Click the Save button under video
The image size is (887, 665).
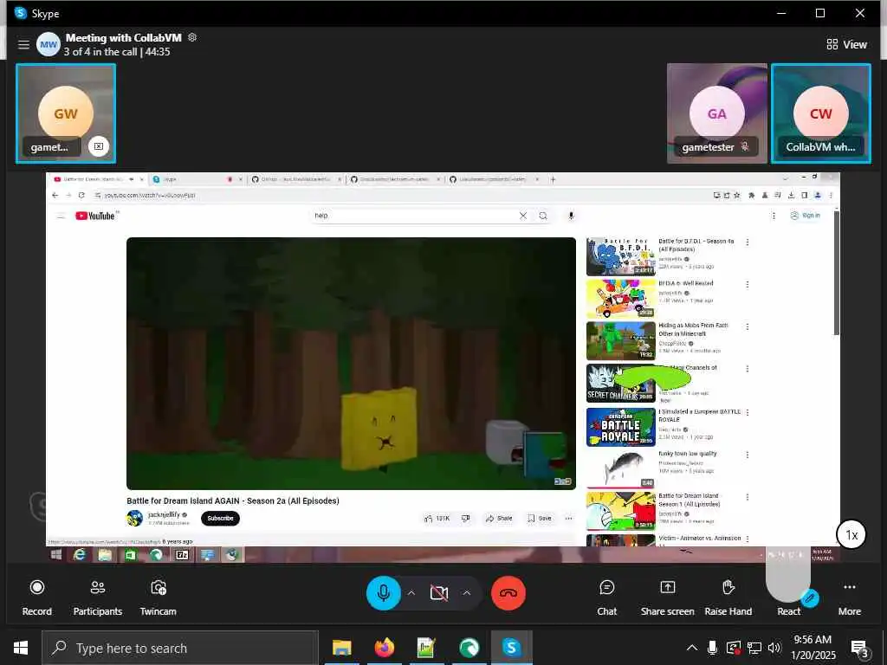coord(540,518)
